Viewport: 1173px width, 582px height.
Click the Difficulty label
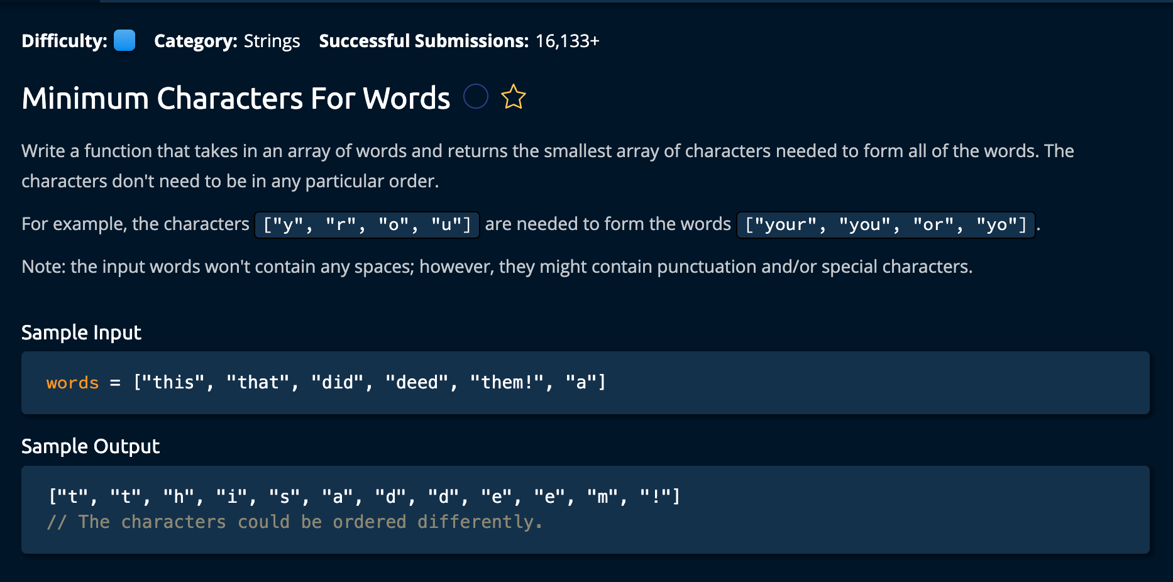(64, 41)
